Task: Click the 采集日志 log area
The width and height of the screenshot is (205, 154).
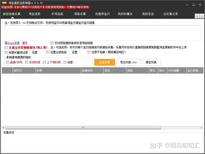Action: click(102, 143)
